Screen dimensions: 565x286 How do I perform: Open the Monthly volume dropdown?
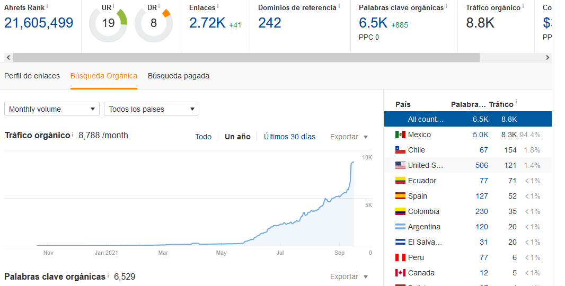tap(52, 109)
